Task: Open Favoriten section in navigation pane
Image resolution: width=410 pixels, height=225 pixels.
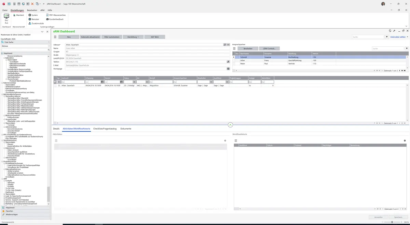Action: pyautogui.click(x=25, y=211)
